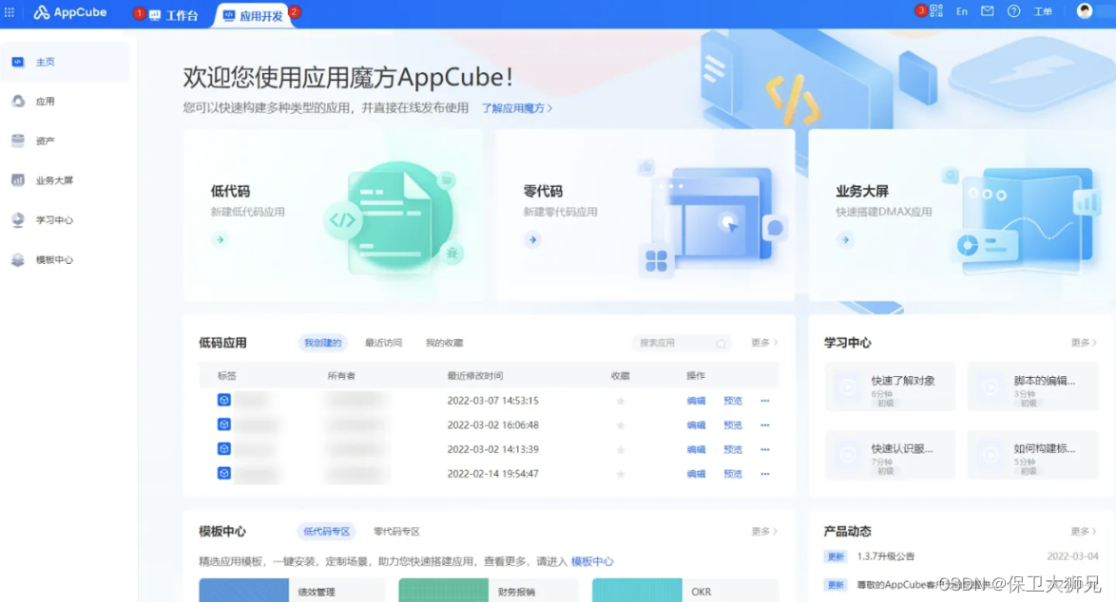Screen dimensions: 1116x602
Task: Click the arrow on 业务大屏 card
Action: (x=845, y=239)
